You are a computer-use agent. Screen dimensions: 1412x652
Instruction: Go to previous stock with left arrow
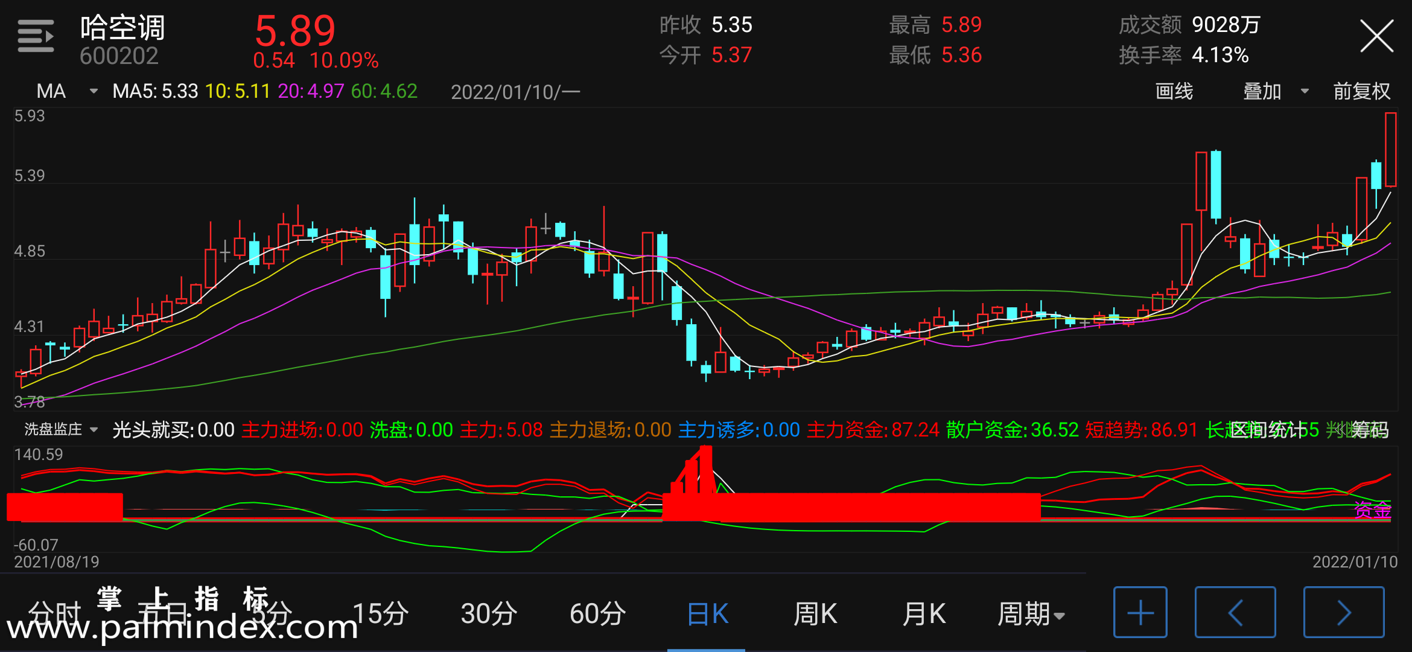(x=1235, y=612)
